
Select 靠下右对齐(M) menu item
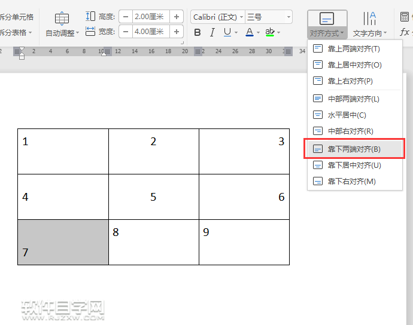[354, 182]
